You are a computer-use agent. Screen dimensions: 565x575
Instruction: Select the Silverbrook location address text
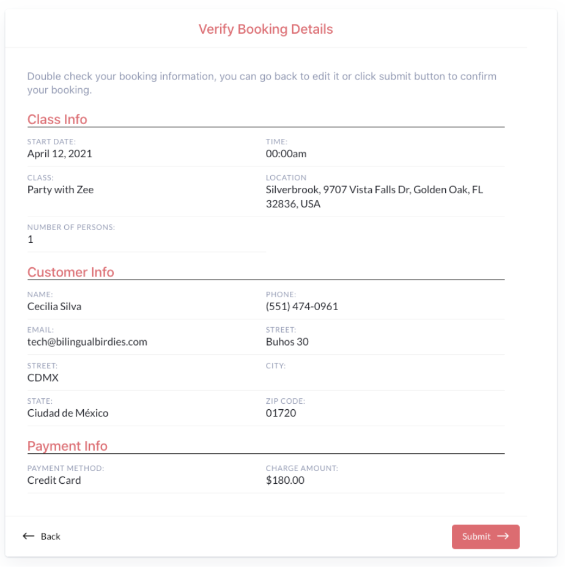374,196
